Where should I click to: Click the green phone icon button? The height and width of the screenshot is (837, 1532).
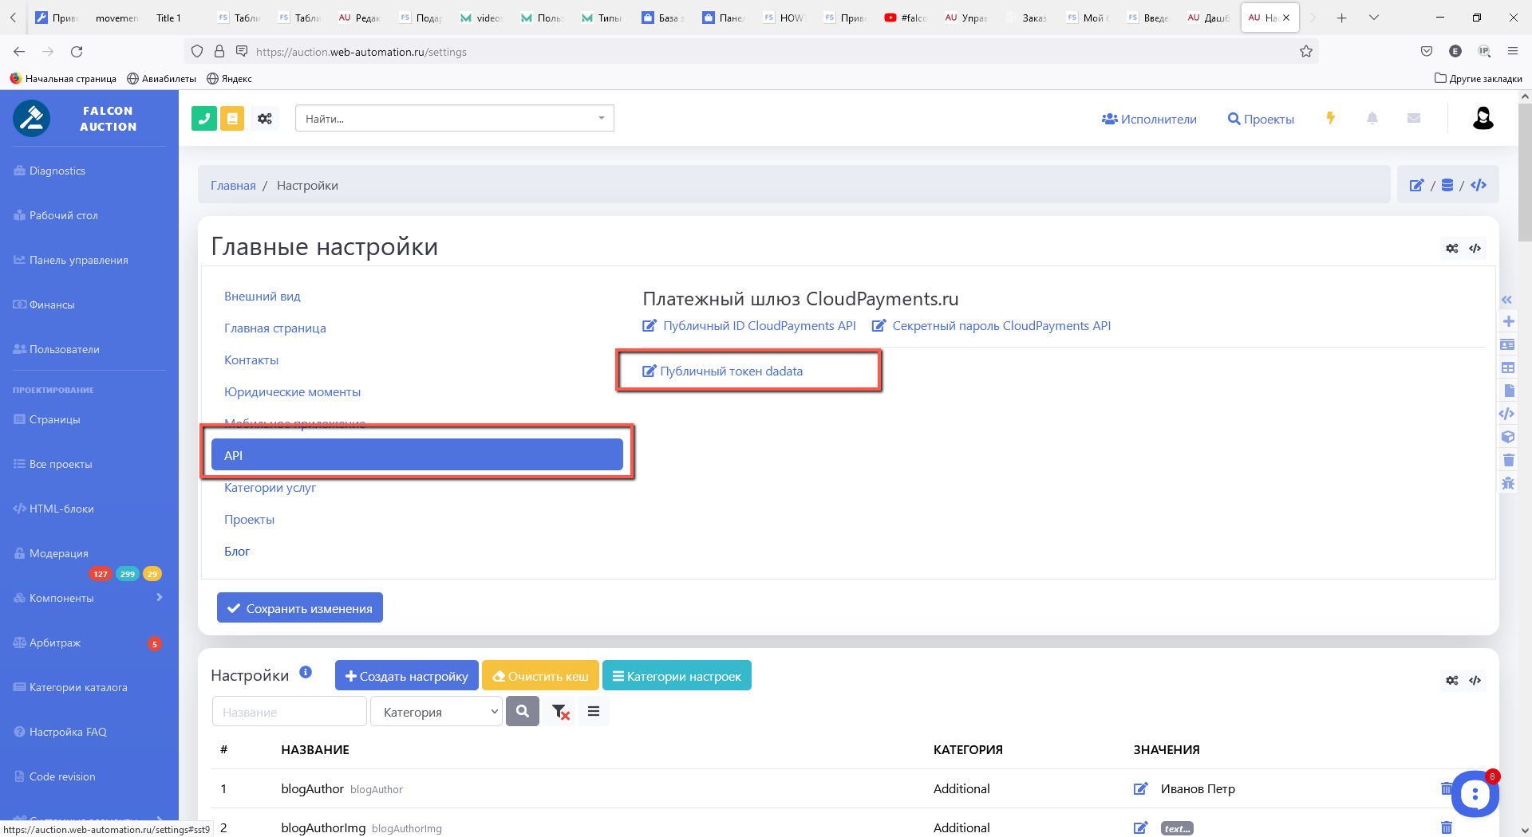pos(204,119)
